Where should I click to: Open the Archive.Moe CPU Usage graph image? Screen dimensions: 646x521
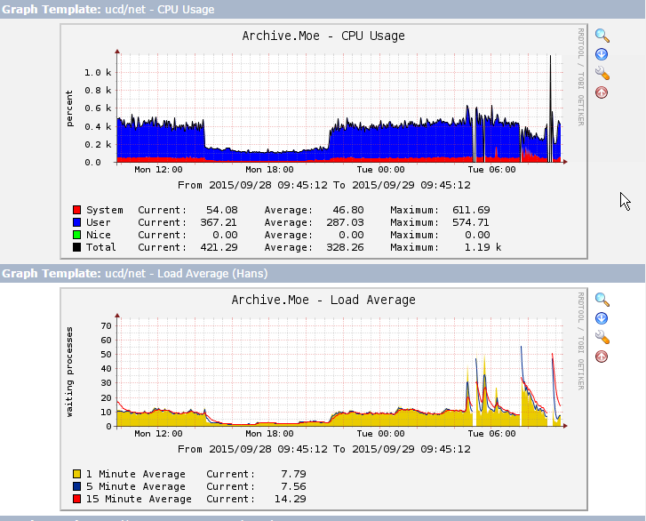[x=323, y=141]
